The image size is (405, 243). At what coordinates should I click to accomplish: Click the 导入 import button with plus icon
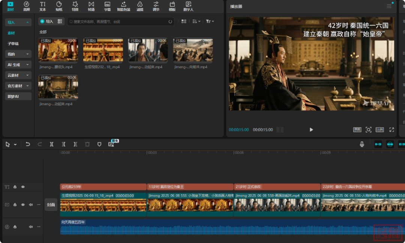pos(46,21)
